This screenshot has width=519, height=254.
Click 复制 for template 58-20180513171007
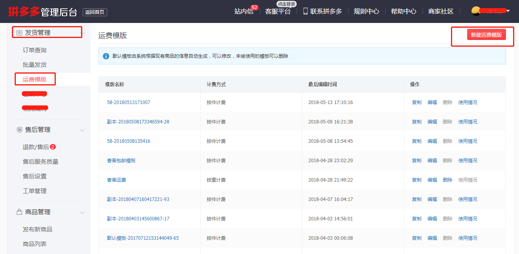pyautogui.click(x=417, y=102)
